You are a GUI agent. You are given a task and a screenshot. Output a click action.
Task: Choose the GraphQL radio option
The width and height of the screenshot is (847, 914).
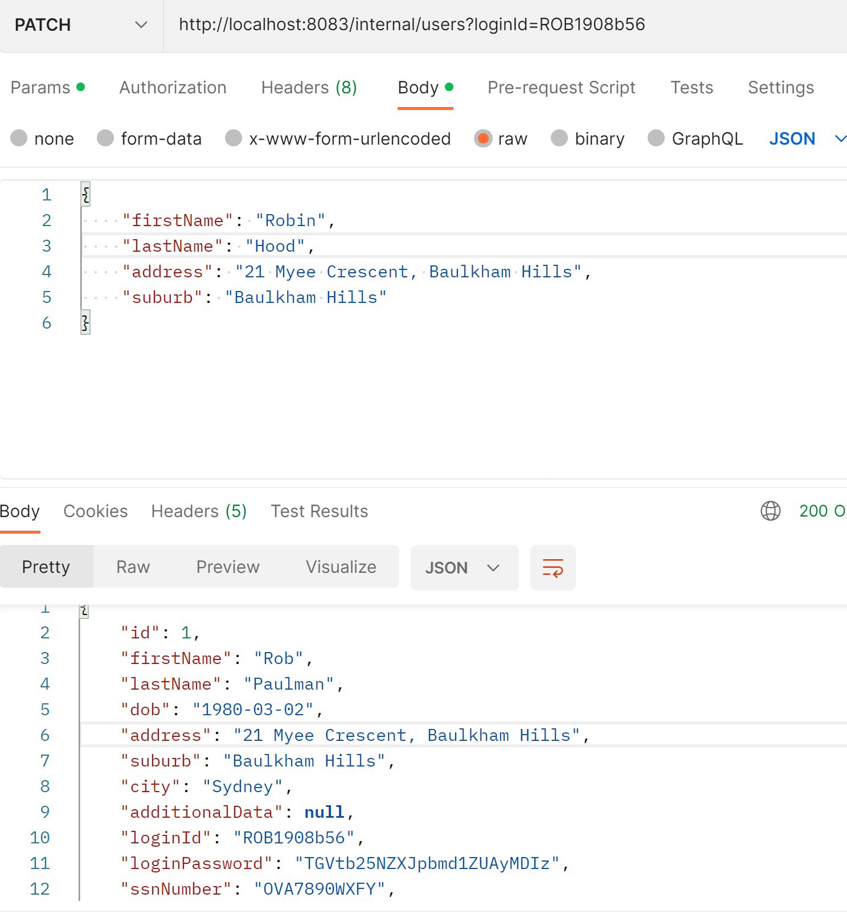[656, 138]
